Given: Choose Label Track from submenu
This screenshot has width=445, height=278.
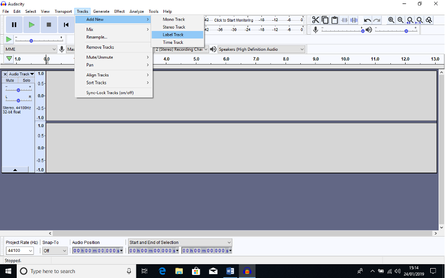Looking at the screenshot, I should click(x=177, y=35).
